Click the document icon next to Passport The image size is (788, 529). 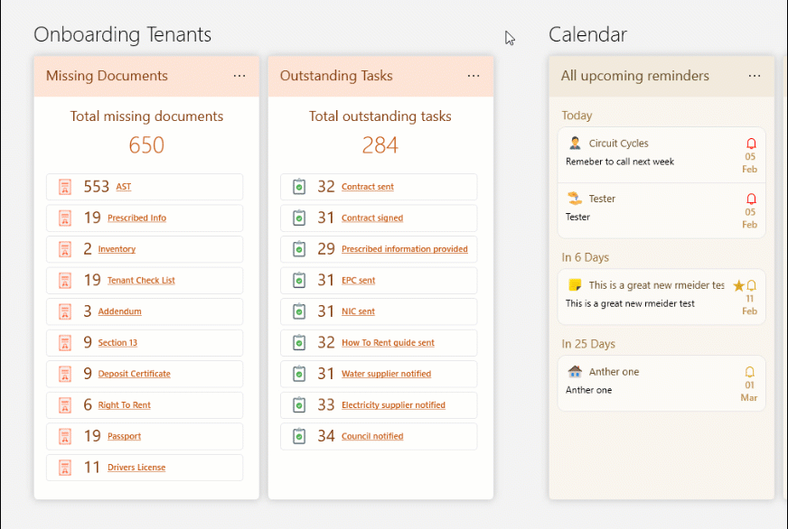64,436
